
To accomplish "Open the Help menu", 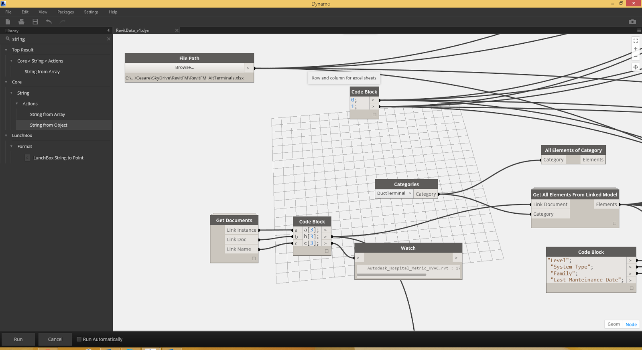I will [x=113, y=12].
